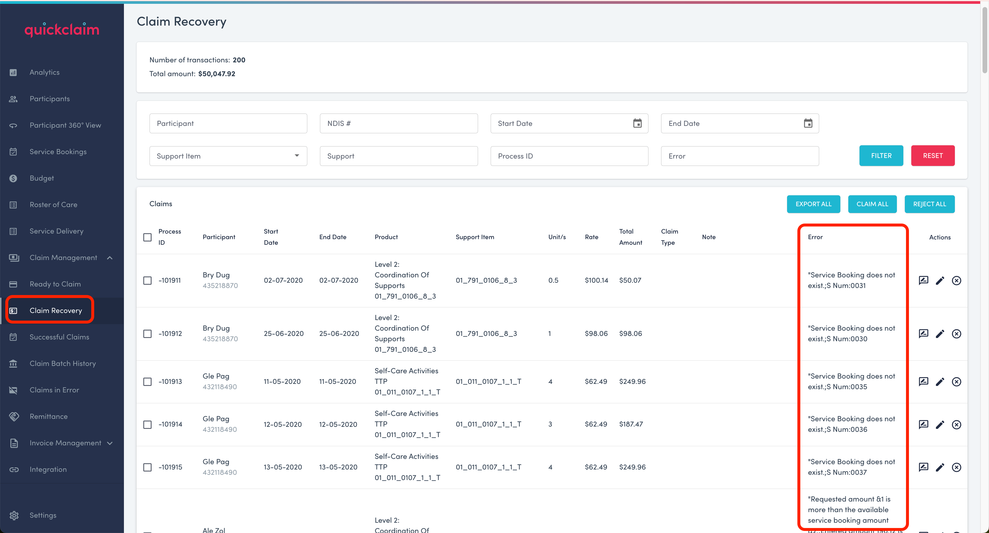Open the Settings gear icon
The image size is (989, 533).
point(14,515)
